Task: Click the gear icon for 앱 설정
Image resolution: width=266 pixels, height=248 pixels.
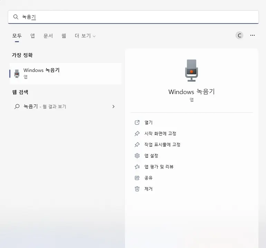Action: 137,156
